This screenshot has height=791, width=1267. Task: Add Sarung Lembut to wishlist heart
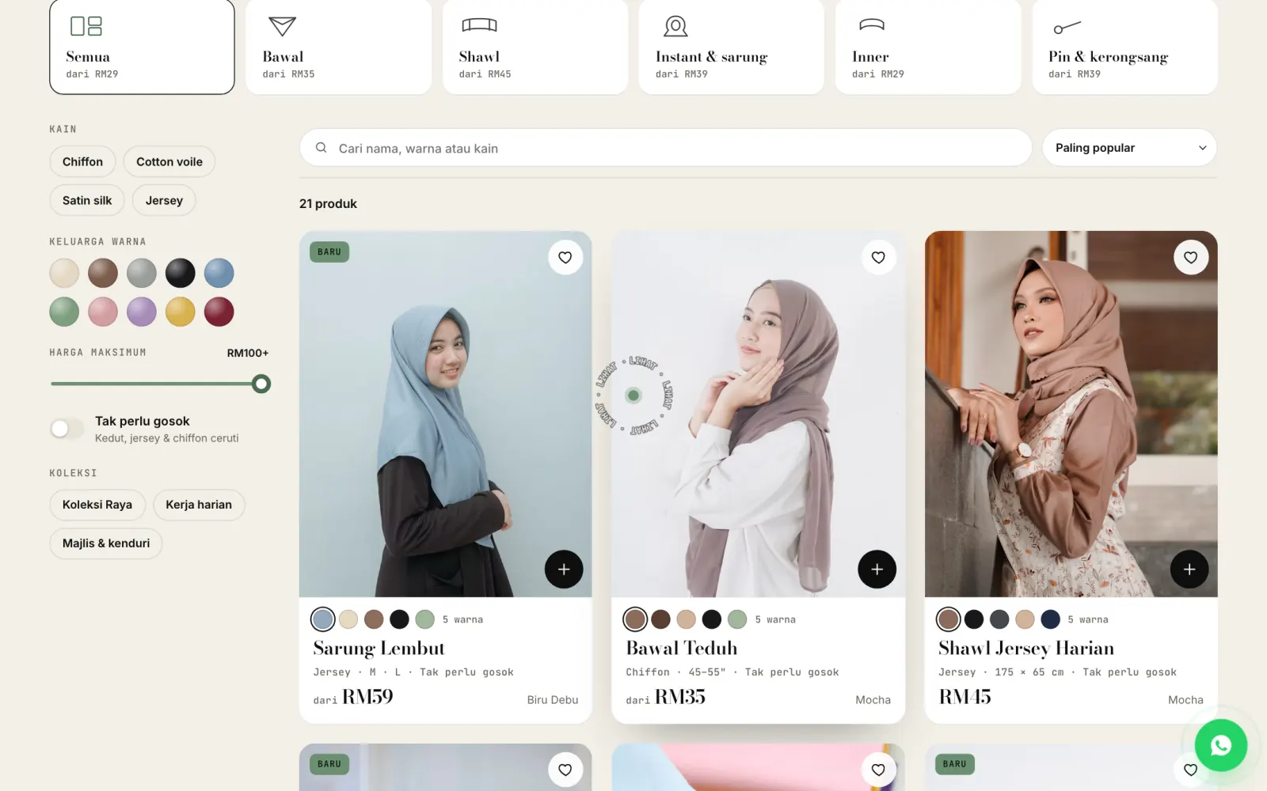click(x=565, y=258)
